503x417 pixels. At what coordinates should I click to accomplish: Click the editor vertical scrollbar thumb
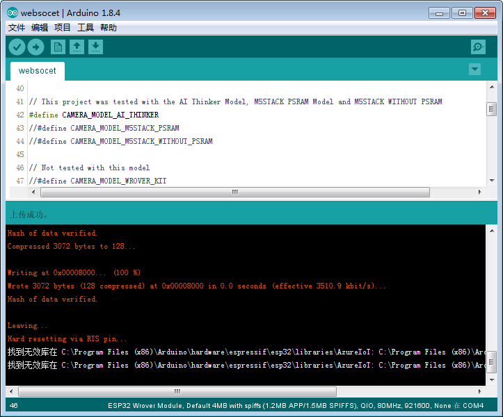(491, 109)
